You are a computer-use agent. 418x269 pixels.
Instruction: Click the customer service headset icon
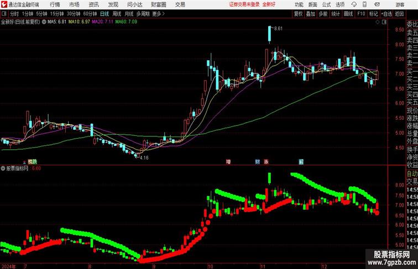tap(354, 4)
